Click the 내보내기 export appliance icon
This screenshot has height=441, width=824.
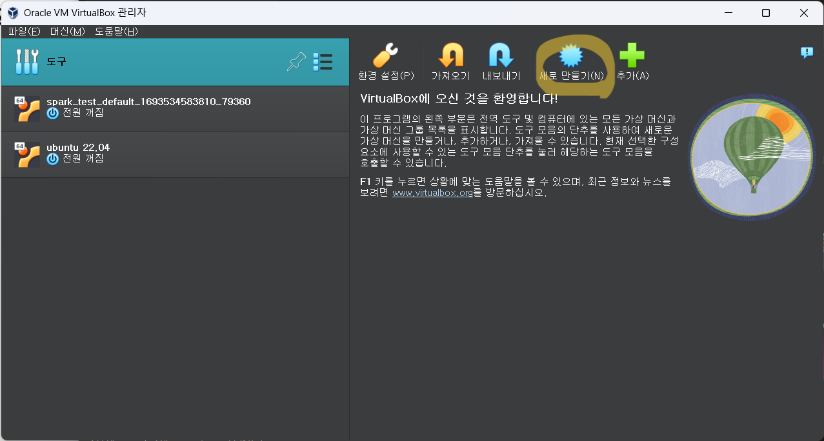tap(501, 55)
